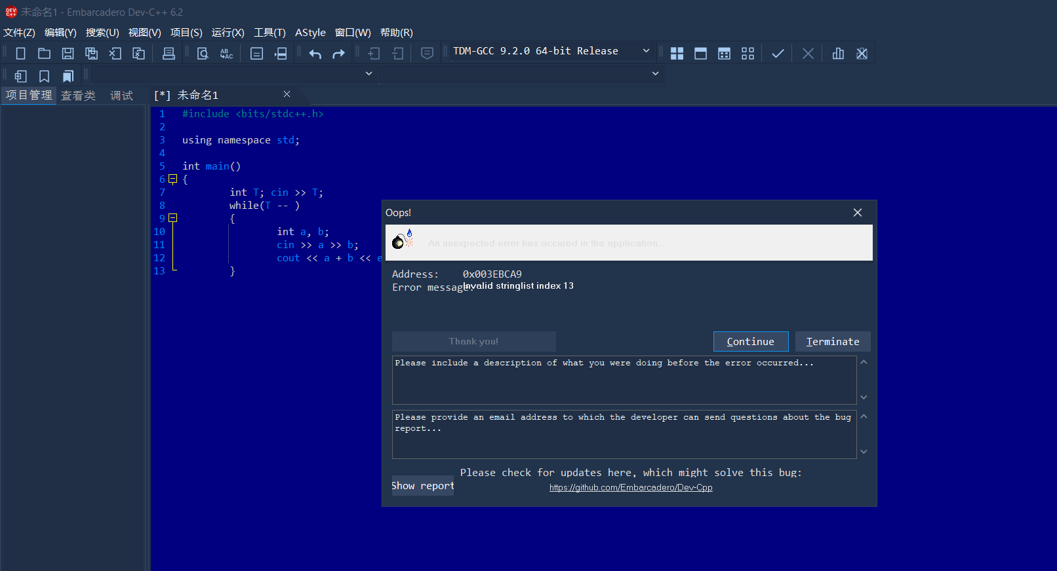Click the Rebuild All (grid outline) icon

(x=748, y=54)
